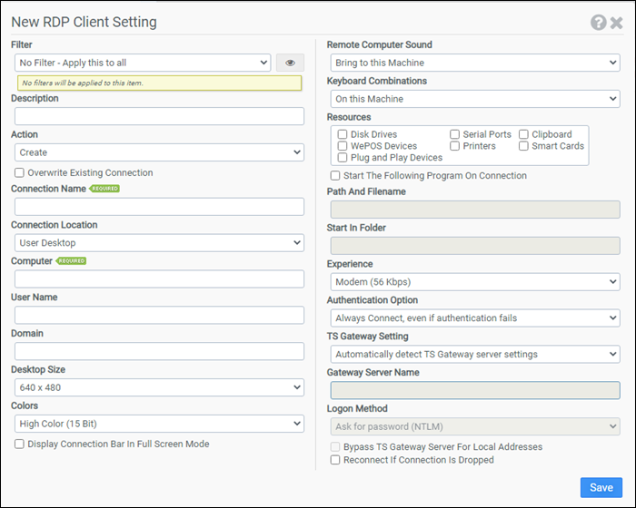The image size is (636, 508).
Task: Click into the Connection Name field
Action: 159,207
